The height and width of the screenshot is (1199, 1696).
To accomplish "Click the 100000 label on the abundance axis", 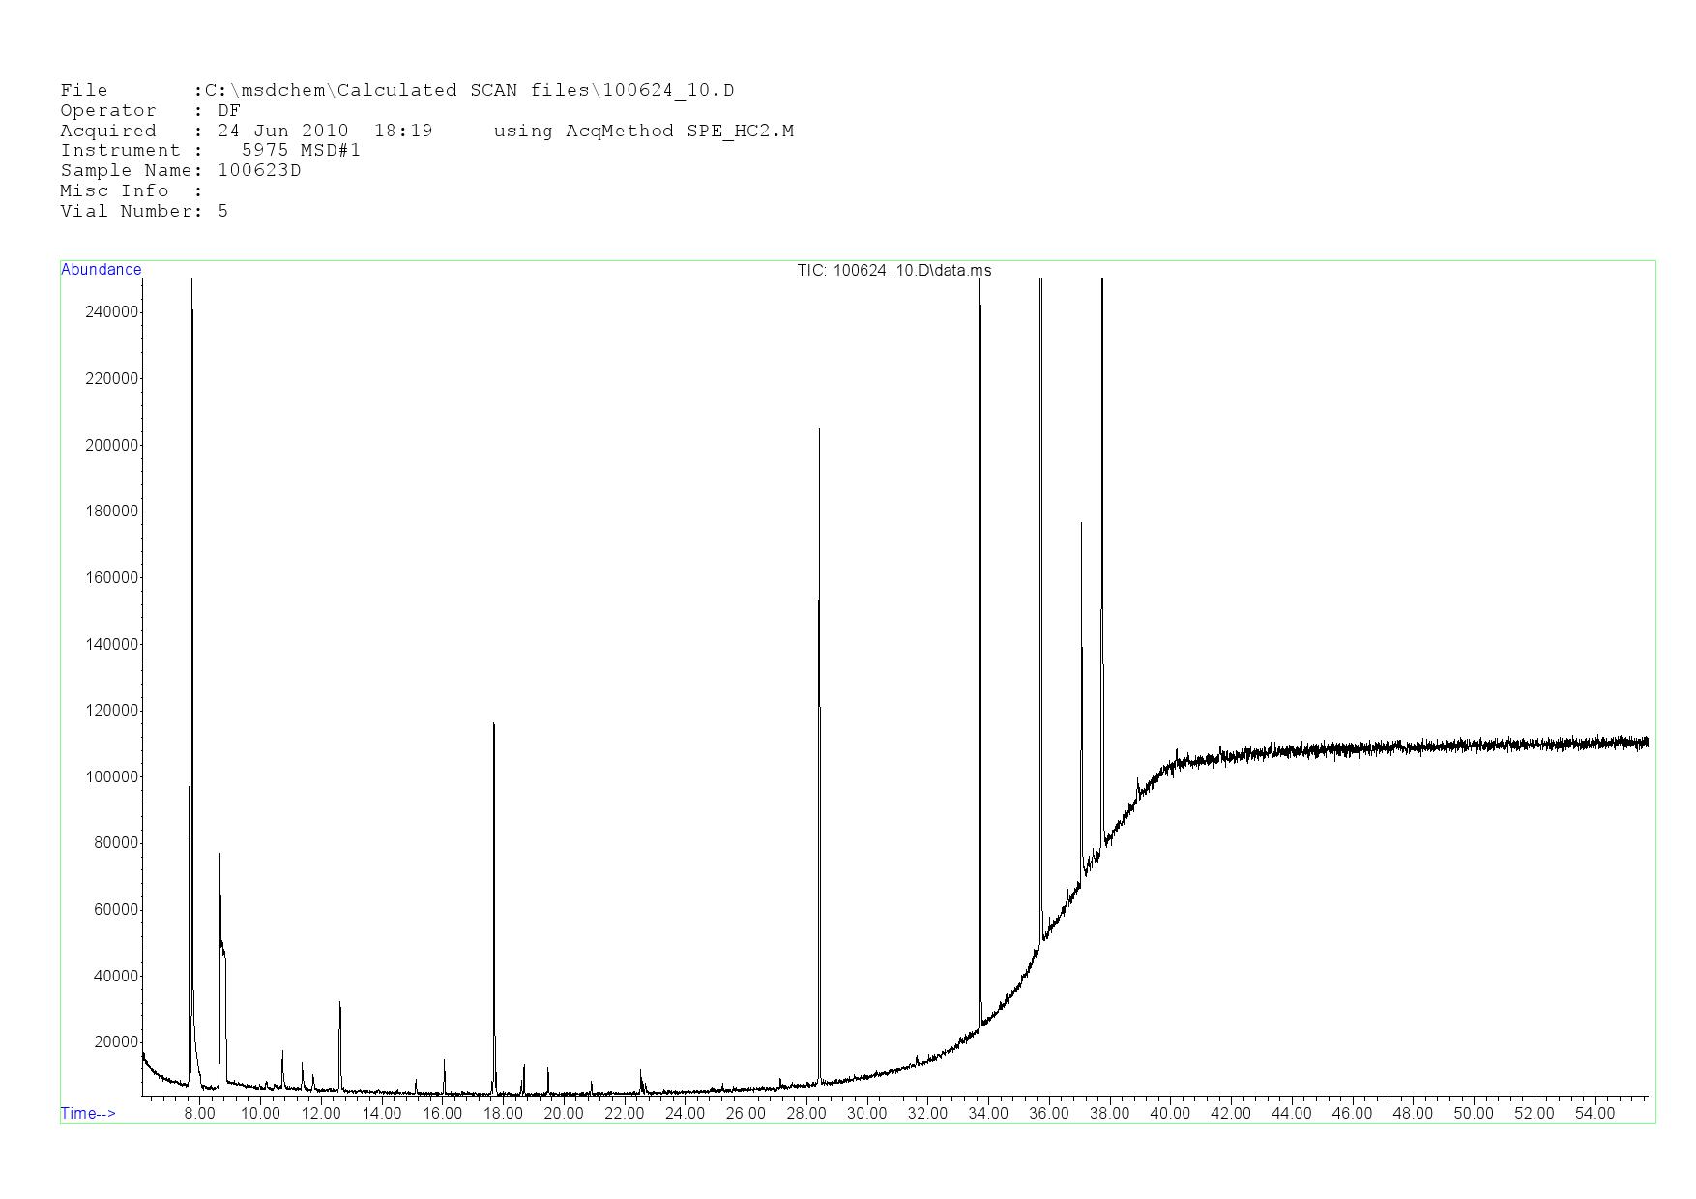I will click(112, 777).
